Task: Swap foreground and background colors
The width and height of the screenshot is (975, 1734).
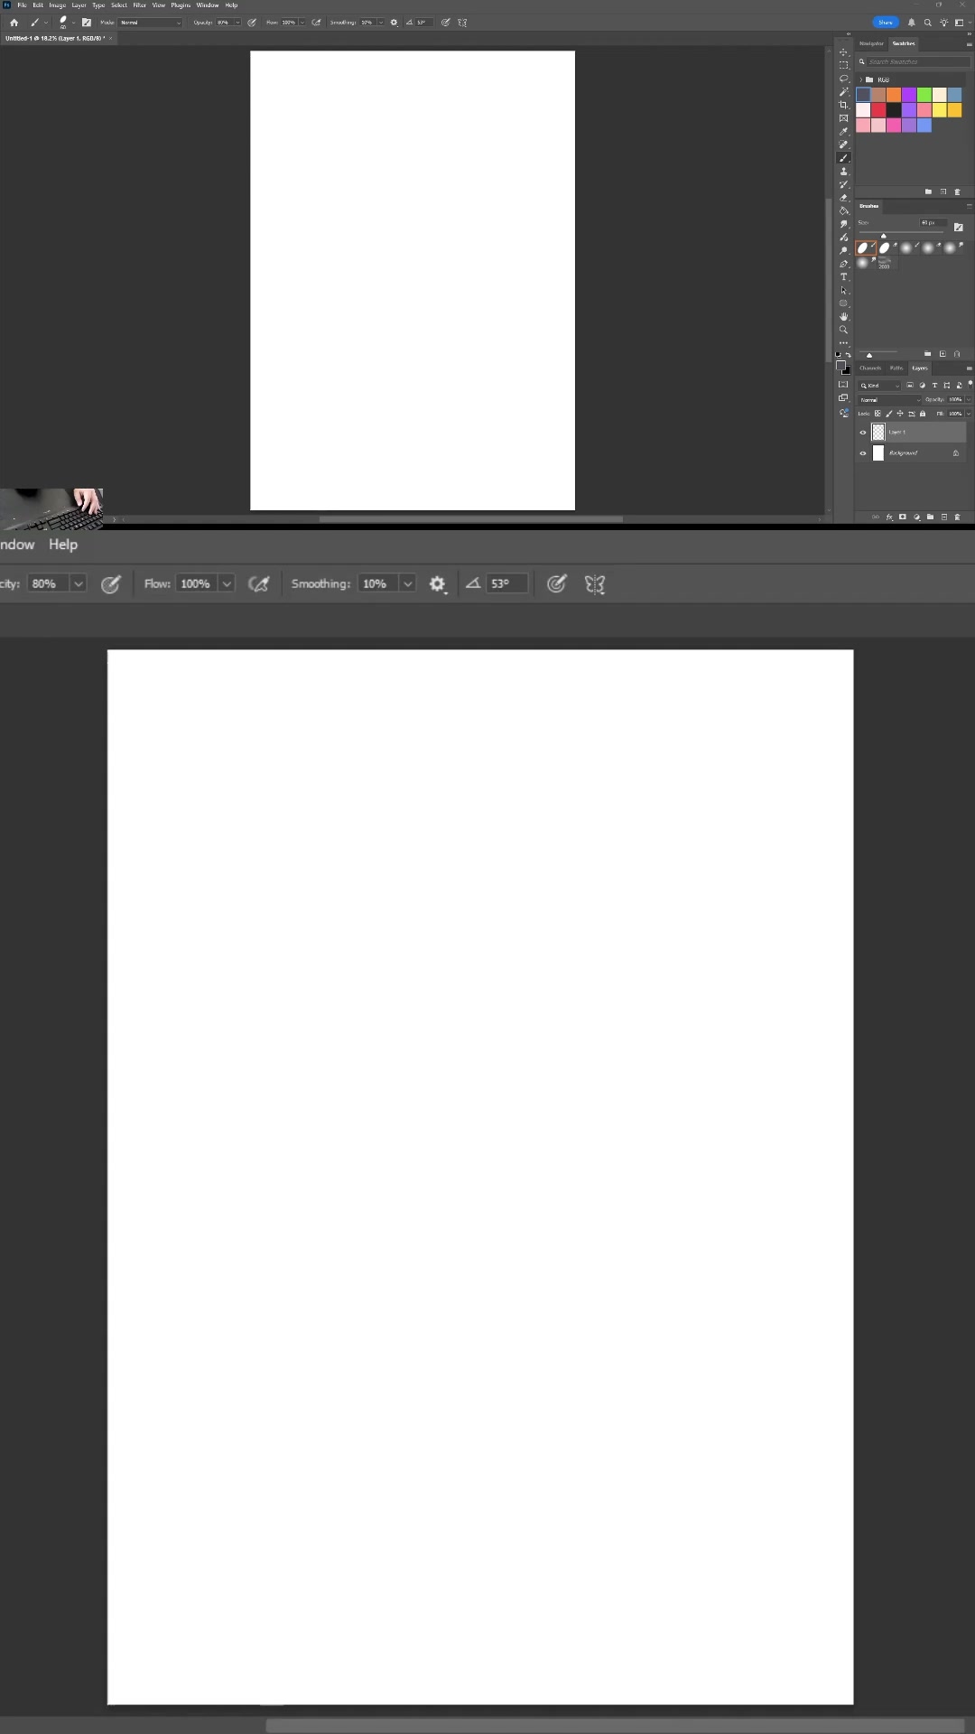Action: (849, 355)
